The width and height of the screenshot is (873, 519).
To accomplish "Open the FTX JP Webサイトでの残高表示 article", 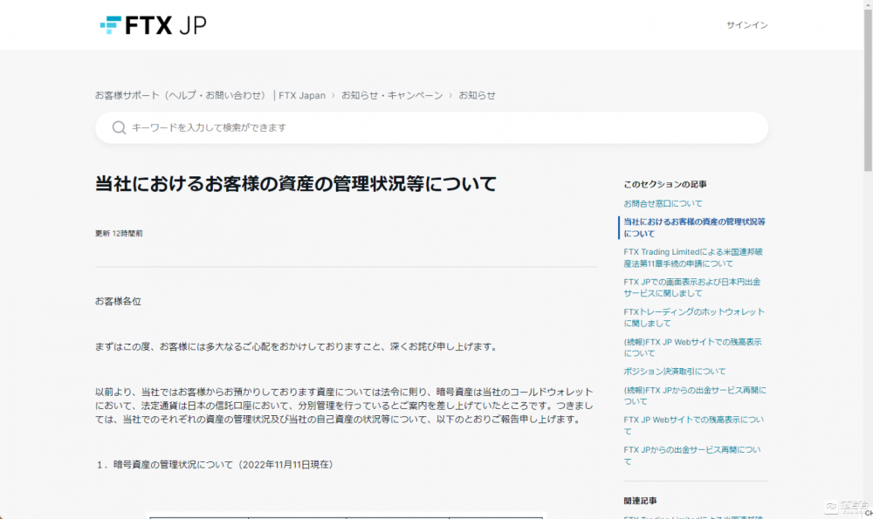I will pyautogui.click(x=691, y=426).
